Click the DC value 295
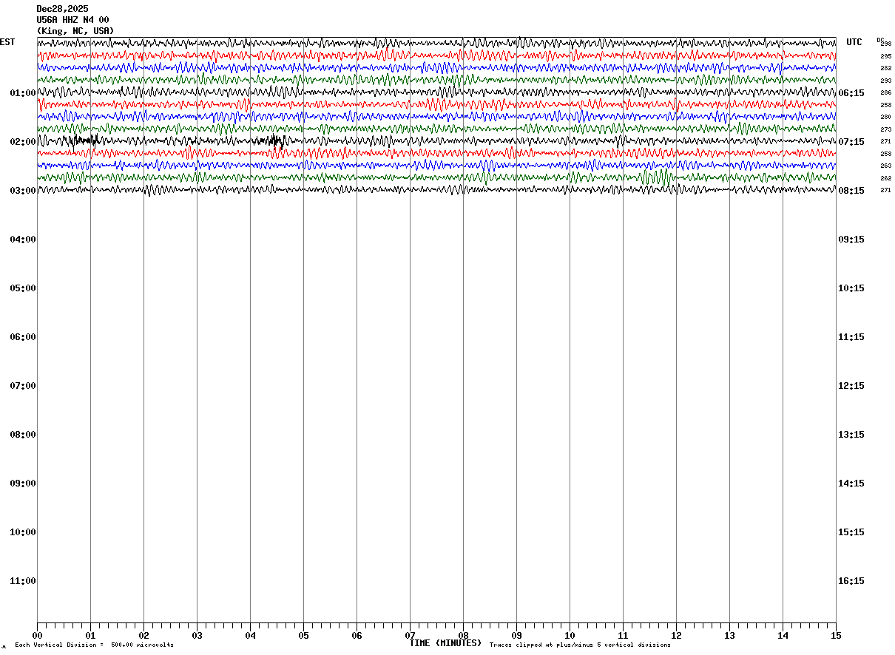 click(886, 56)
